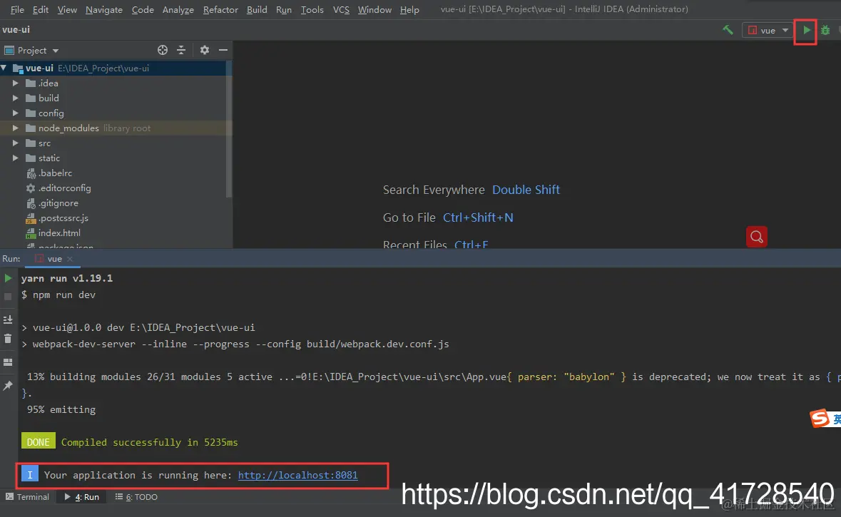Open the vue run configuration dropdown
The height and width of the screenshot is (517, 841).
point(768,31)
